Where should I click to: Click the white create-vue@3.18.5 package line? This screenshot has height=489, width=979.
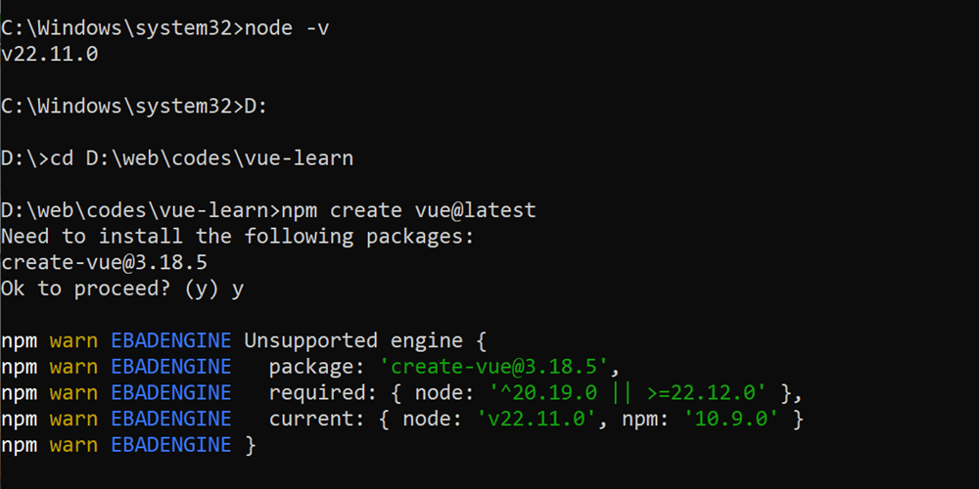click(104, 262)
